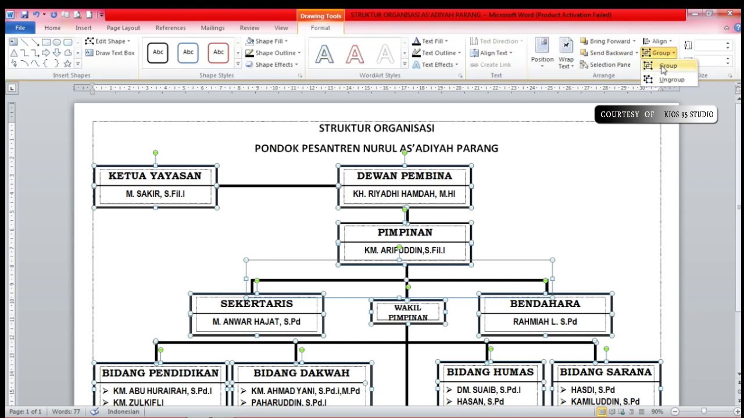The height and width of the screenshot is (418, 744).
Task: Click the shape height input field
Action: [x=713, y=45]
